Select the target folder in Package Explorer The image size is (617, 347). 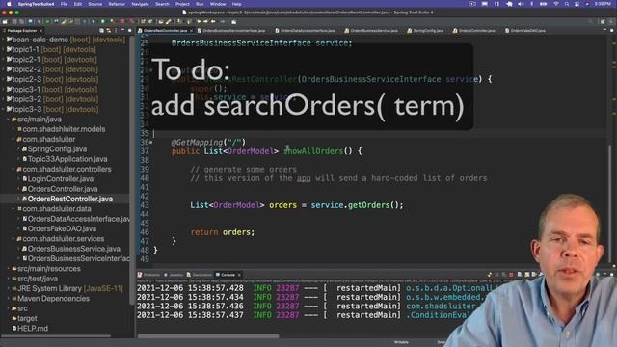(x=27, y=318)
